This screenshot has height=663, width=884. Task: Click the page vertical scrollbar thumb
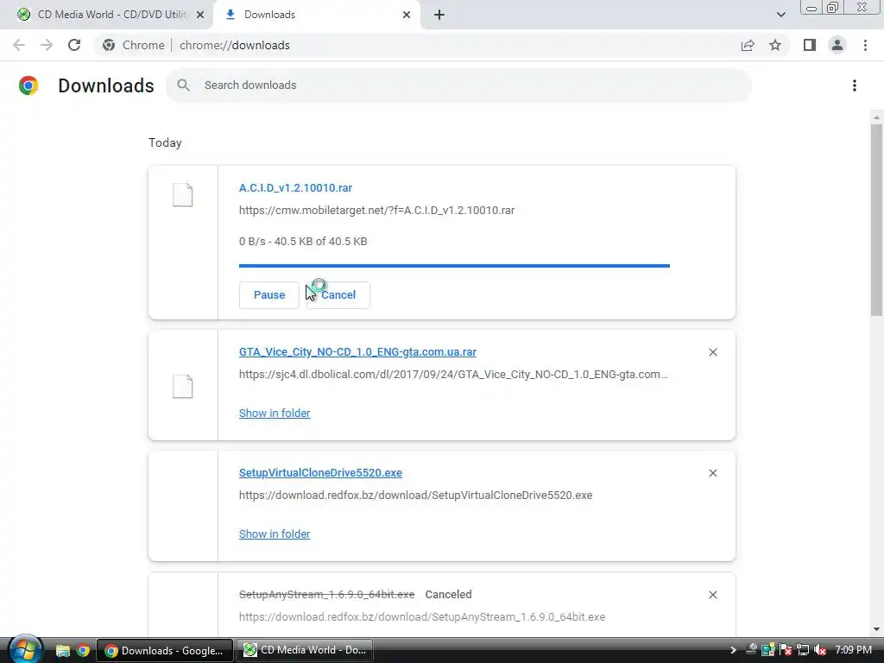[x=876, y=220]
